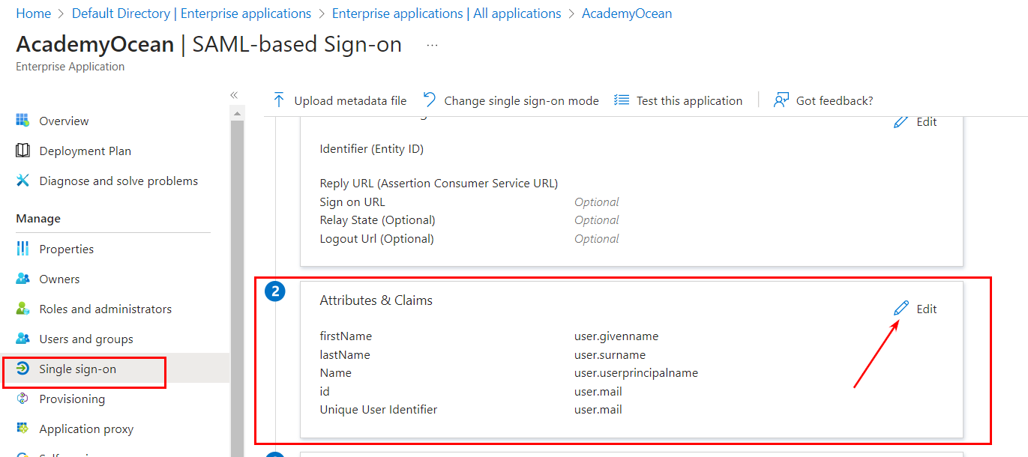Viewport: 1028px width, 457px height.
Task: Click Reply URL (Assertion Consumer Service URL)
Action: (439, 183)
